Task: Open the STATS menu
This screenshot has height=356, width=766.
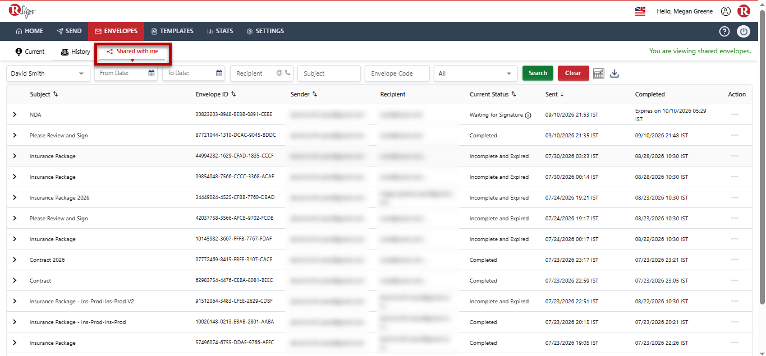Action: coord(220,31)
